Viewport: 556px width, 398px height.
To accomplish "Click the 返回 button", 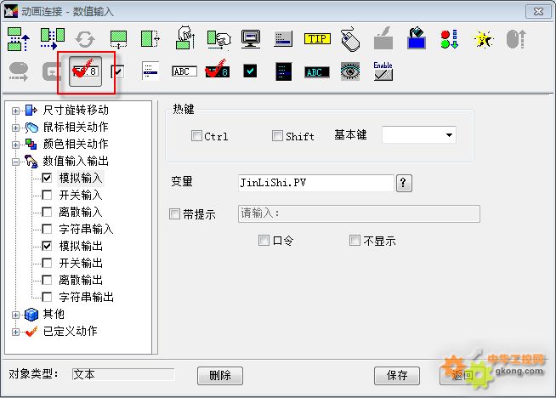I will (462, 376).
